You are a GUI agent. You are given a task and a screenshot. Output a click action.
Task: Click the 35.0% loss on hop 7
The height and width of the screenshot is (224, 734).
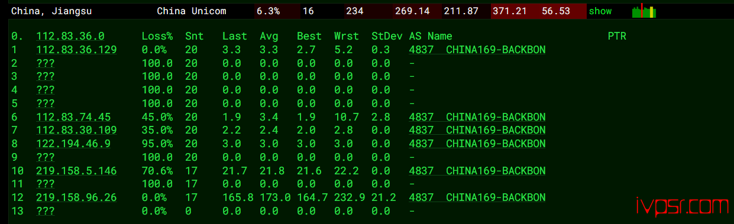[157, 131]
